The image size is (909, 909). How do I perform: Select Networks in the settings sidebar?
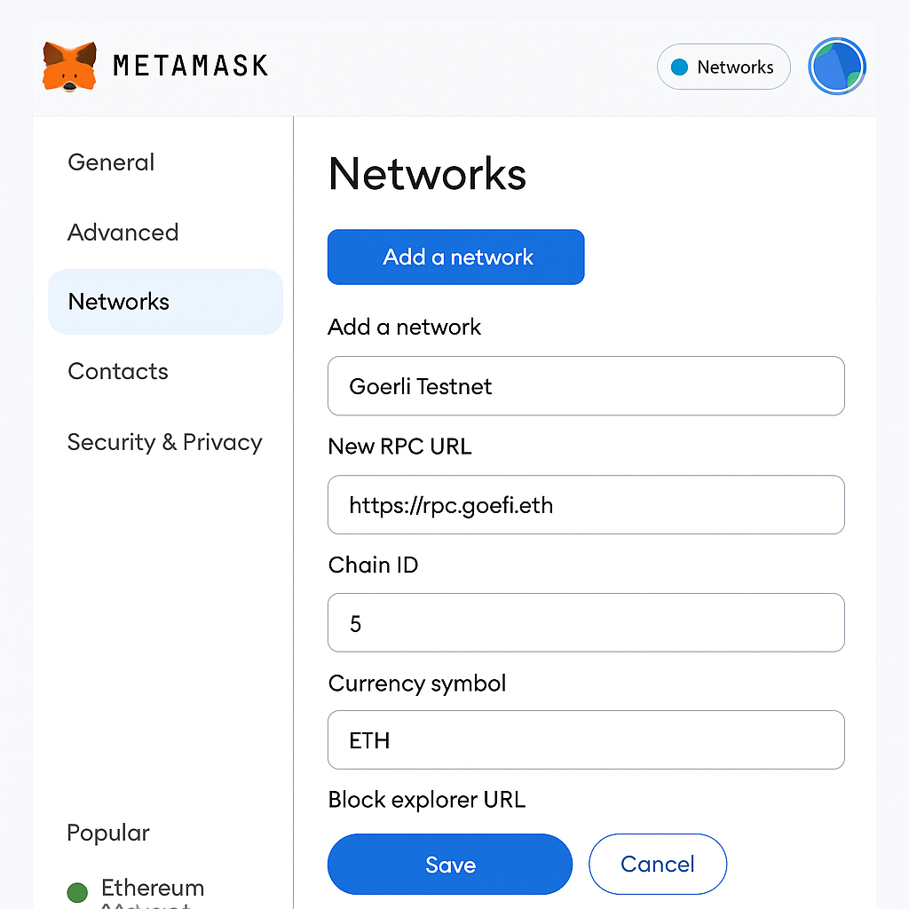coord(166,302)
